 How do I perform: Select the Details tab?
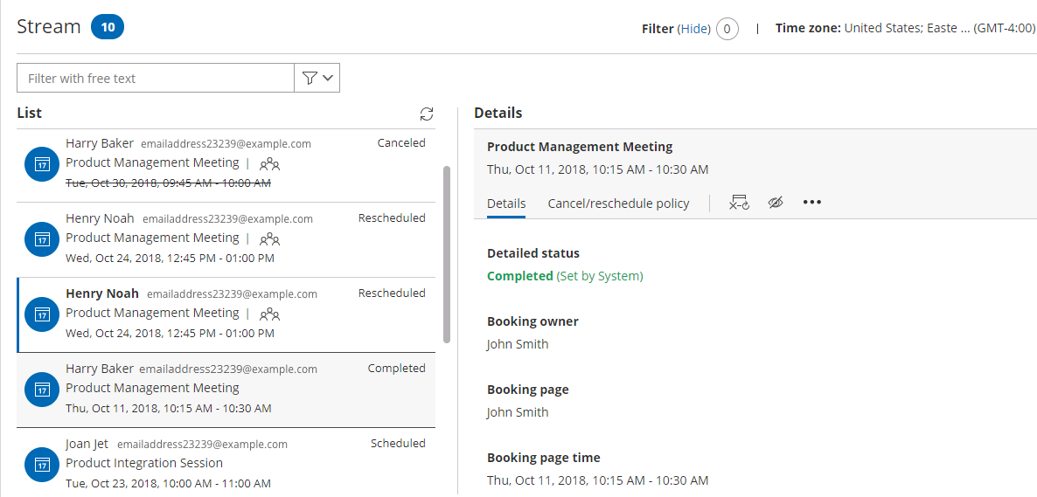pos(506,204)
